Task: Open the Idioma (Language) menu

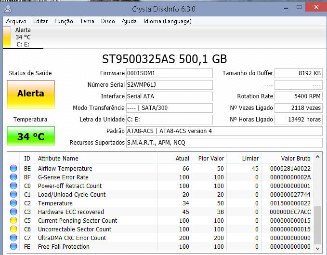Action: [168, 21]
